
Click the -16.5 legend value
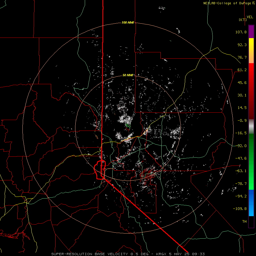point(241,133)
